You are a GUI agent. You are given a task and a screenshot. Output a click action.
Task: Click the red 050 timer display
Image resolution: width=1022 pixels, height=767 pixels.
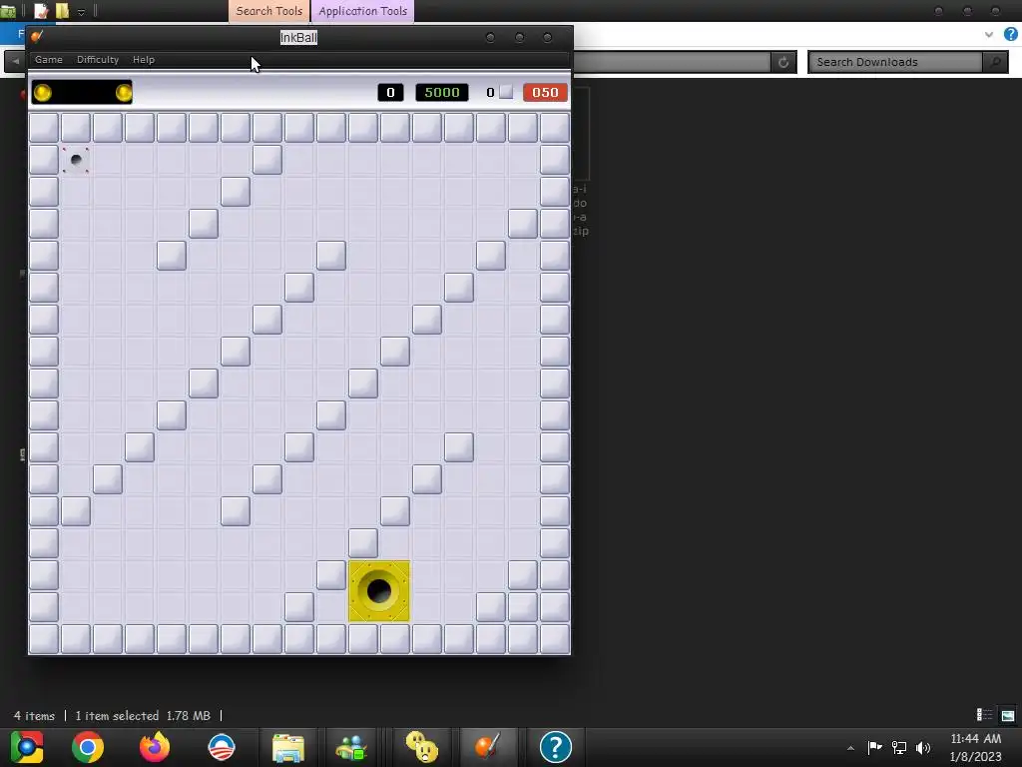tap(545, 93)
